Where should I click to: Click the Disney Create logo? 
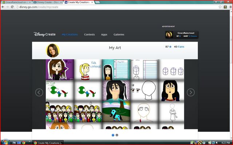44,34
